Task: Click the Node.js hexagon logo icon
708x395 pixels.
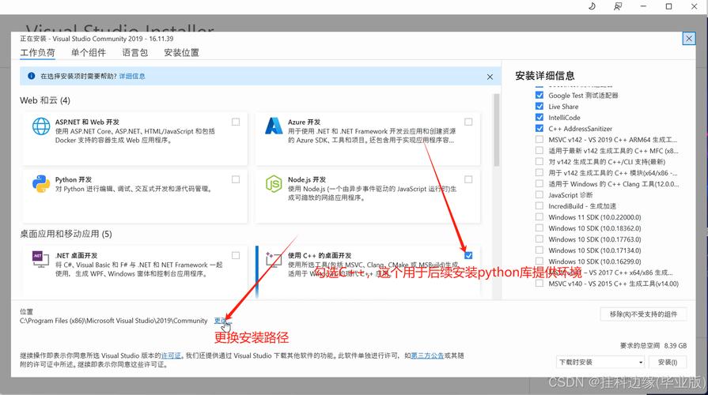Action: pyautogui.click(x=274, y=184)
